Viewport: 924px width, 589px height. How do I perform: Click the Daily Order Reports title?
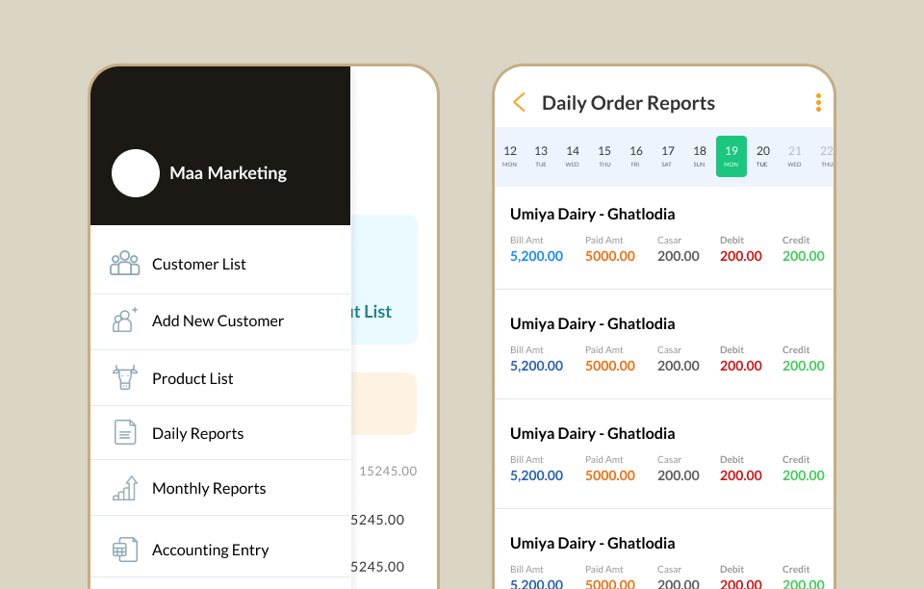(x=629, y=103)
